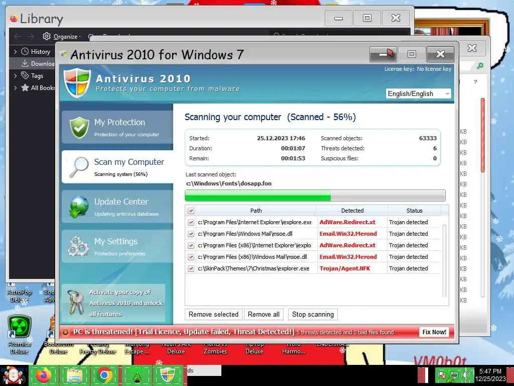Click Antivirus shield icon on taskbar

pos(168,375)
